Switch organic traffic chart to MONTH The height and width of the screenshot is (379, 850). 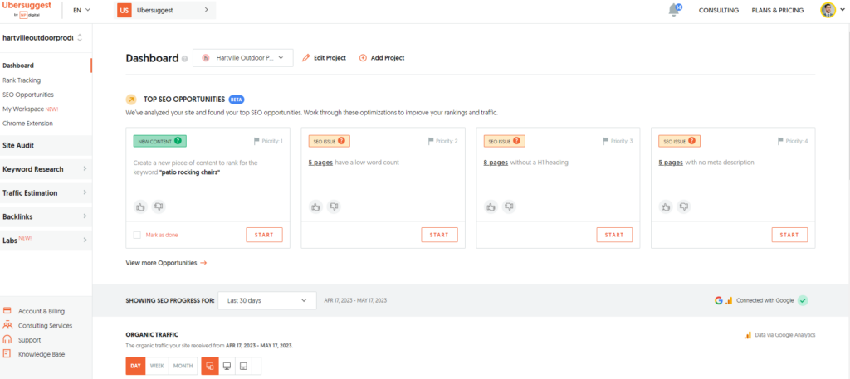[x=183, y=366]
